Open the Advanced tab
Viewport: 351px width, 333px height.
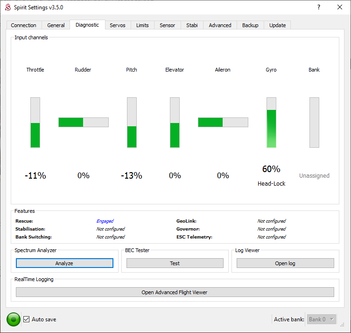pos(220,25)
